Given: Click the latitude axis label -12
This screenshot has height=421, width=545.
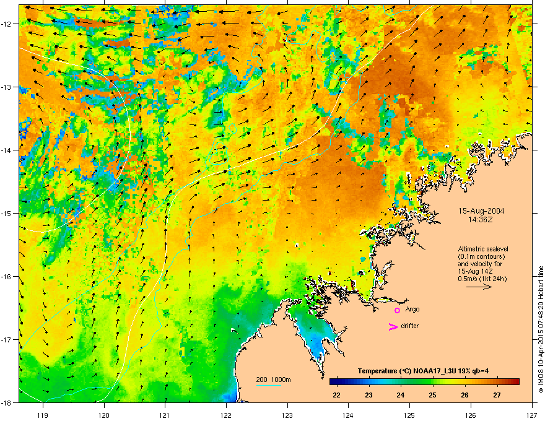Looking at the screenshot, I should pyautogui.click(x=7, y=24).
